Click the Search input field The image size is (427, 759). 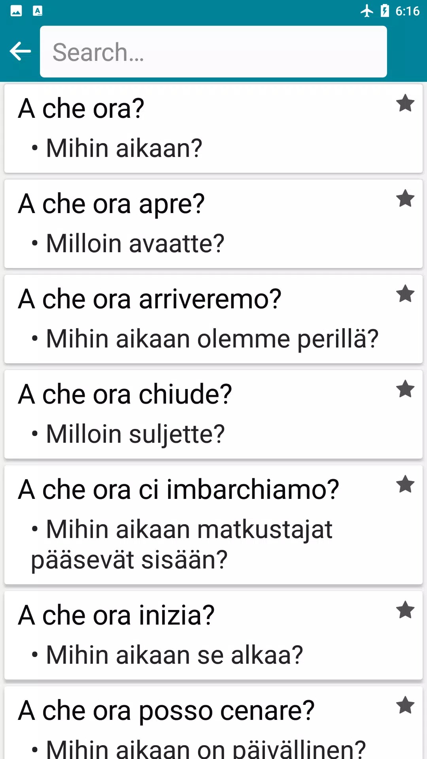point(213,52)
